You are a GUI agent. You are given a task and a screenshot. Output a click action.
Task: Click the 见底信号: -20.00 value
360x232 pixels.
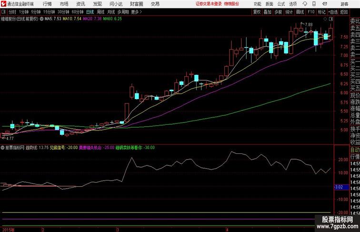pos(64,148)
